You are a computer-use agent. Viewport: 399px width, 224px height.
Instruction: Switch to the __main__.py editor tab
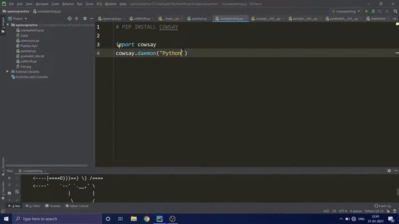[170, 19]
